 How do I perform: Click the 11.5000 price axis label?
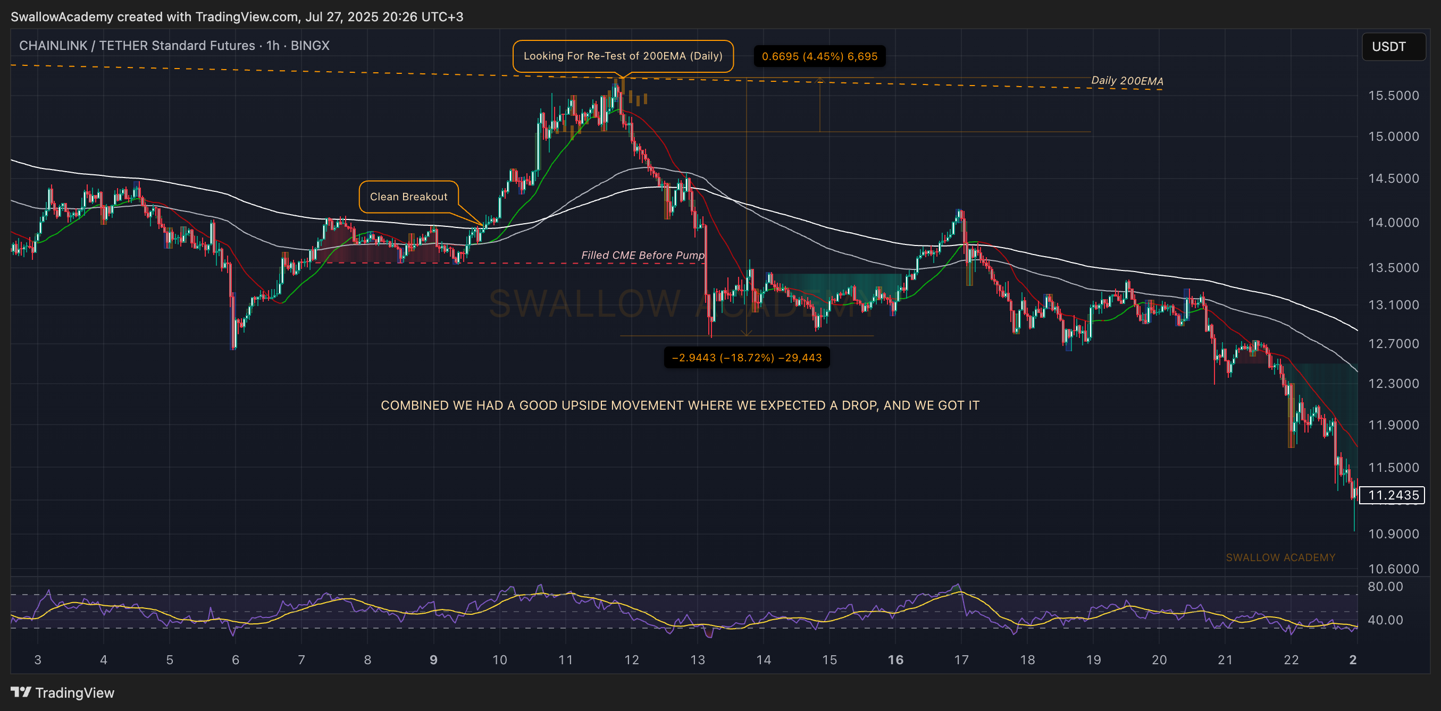click(x=1394, y=468)
